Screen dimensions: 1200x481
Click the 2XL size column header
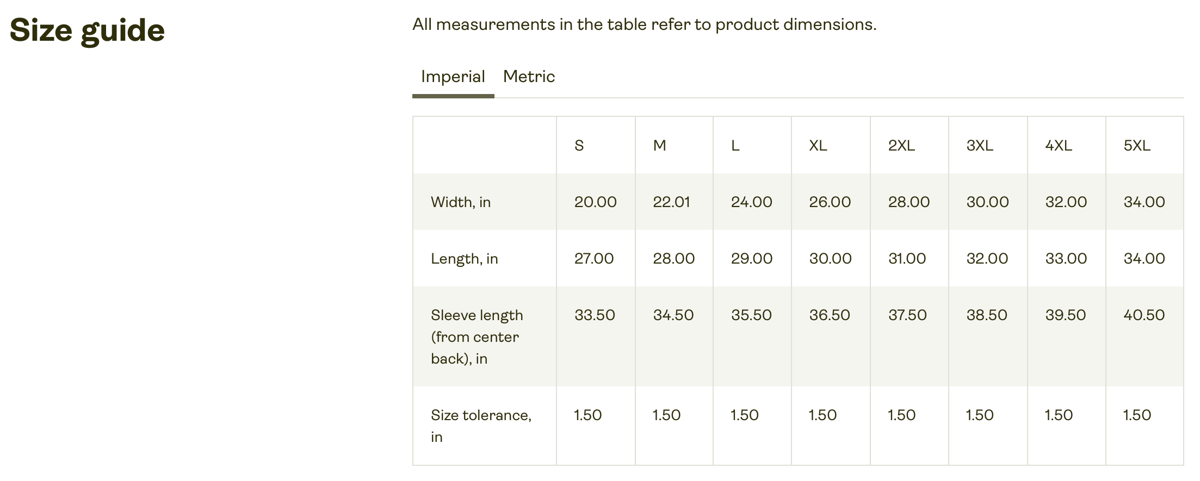901,146
